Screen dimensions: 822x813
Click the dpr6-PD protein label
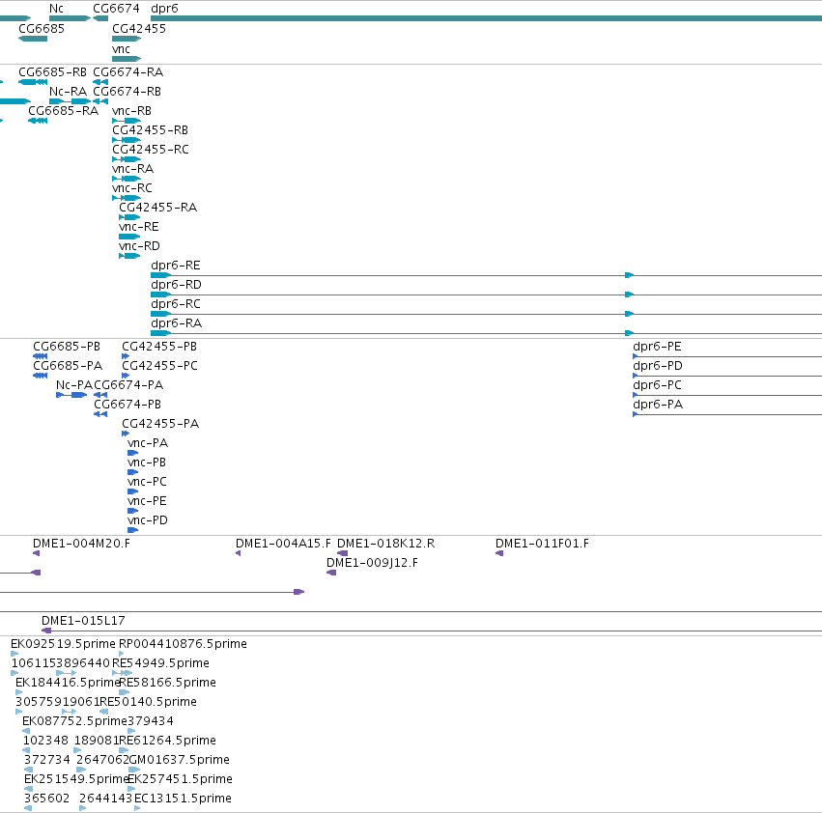(x=658, y=366)
